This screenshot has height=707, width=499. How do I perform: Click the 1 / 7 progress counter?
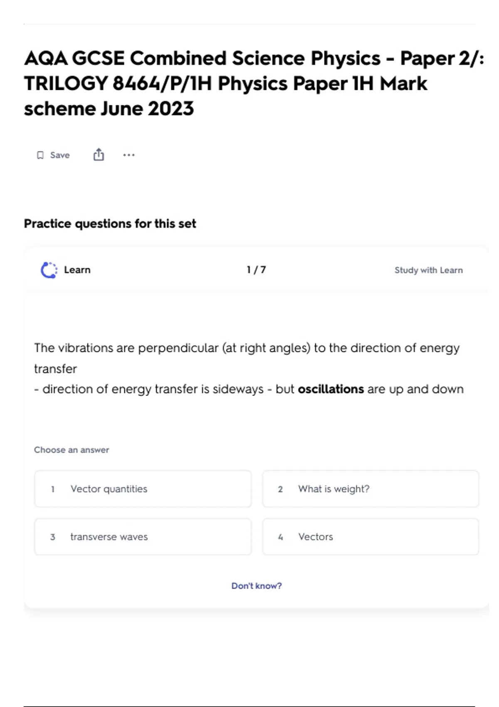coord(256,270)
